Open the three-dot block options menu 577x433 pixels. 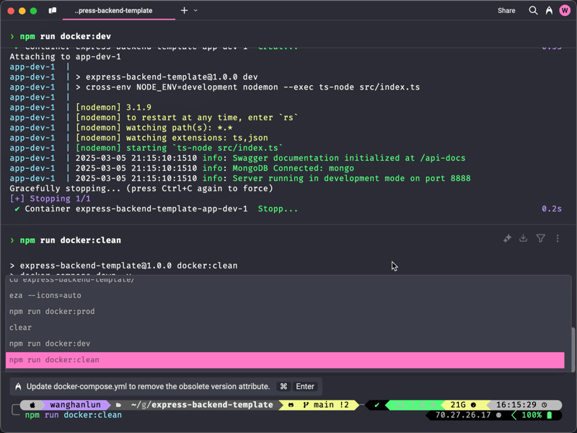tap(558, 238)
